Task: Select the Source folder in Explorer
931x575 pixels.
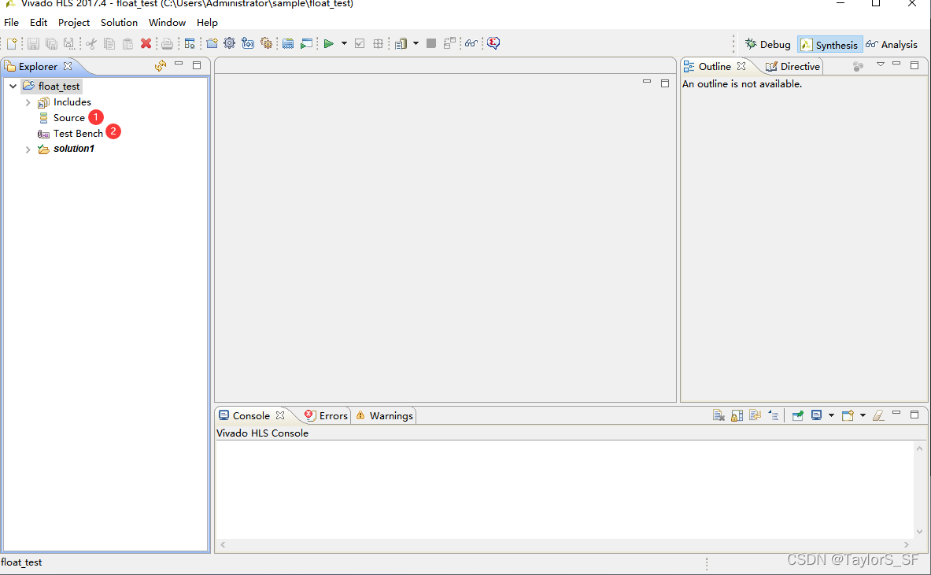Action: tap(69, 118)
